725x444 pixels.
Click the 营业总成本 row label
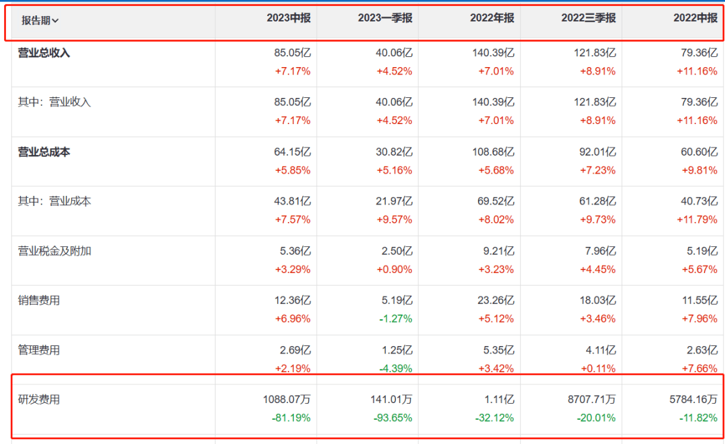[x=44, y=152]
